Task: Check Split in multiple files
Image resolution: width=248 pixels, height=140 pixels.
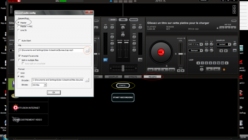Action: click(19, 60)
